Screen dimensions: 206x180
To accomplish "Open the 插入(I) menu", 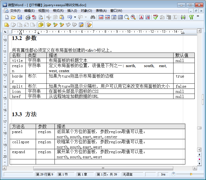I will click(x=72, y=11).
